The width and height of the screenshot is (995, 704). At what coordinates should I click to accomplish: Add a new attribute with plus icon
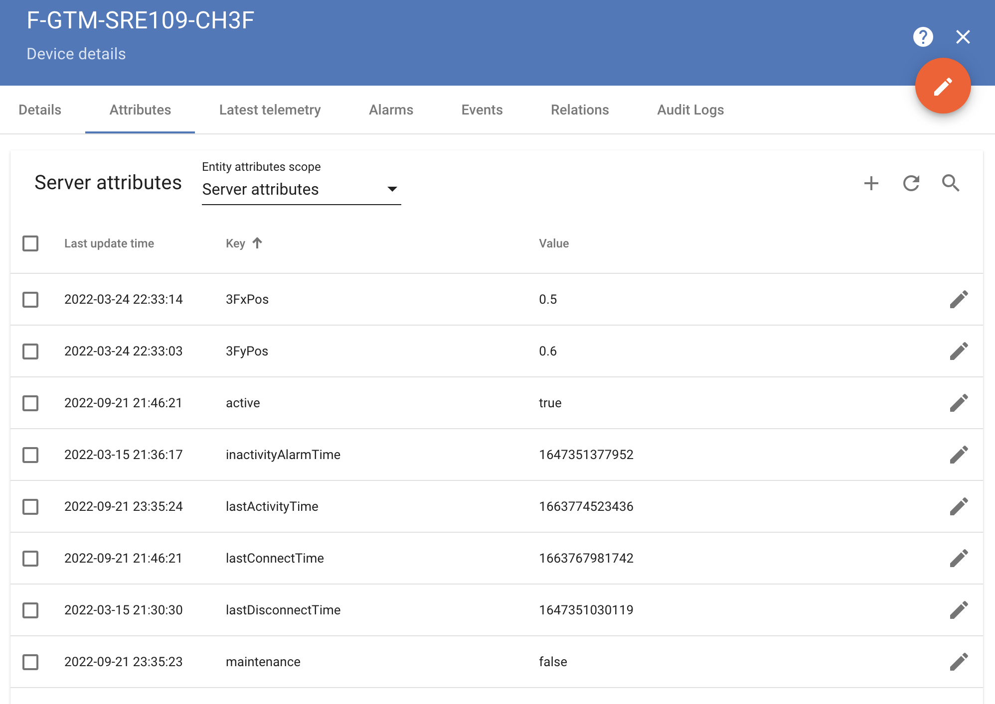click(x=871, y=183)
